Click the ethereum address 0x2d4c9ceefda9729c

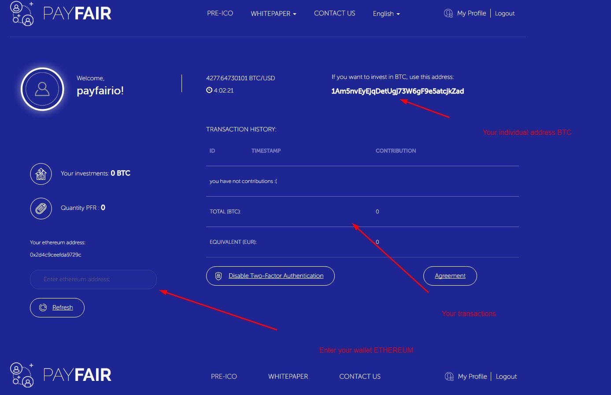56,255
